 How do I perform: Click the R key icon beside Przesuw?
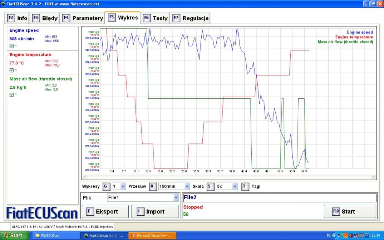pyautogui.click(x=152, y=186)
